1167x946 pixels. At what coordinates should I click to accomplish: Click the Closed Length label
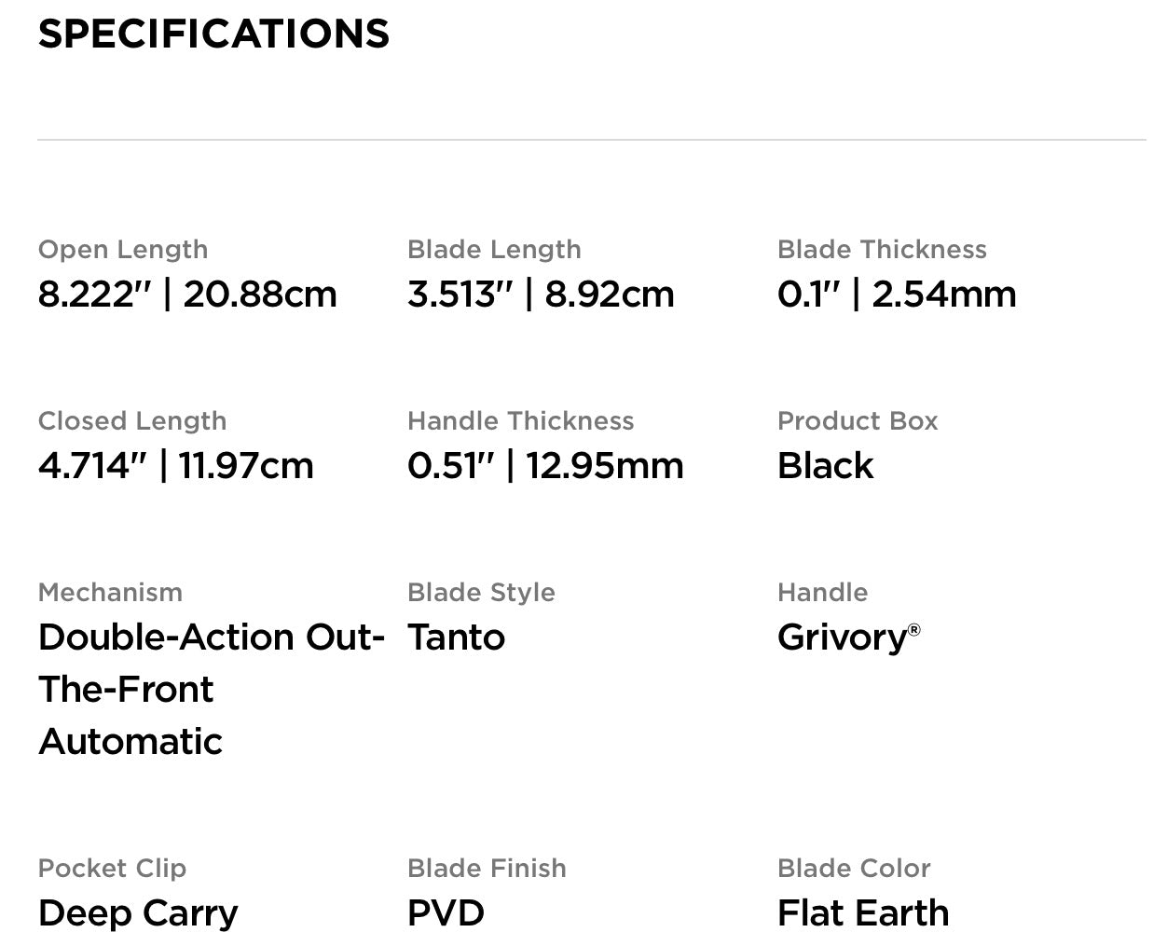131,421
